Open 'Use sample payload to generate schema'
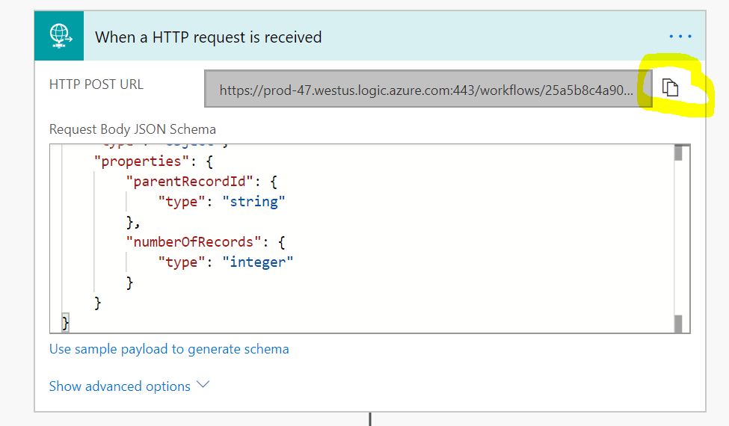The height and width of the screenshot is (426, 729). [169, 349]
